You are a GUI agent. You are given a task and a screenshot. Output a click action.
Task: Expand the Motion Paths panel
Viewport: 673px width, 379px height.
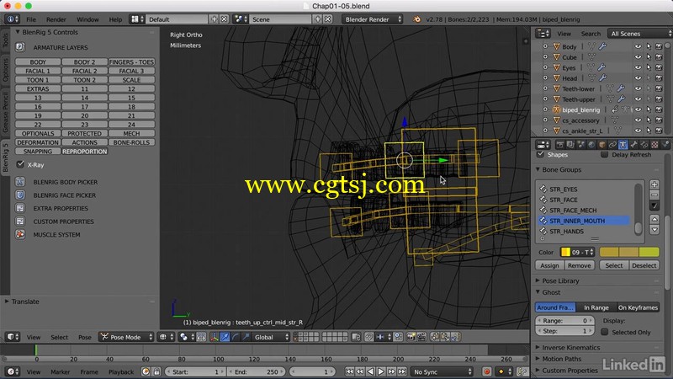tap(538, 359)
